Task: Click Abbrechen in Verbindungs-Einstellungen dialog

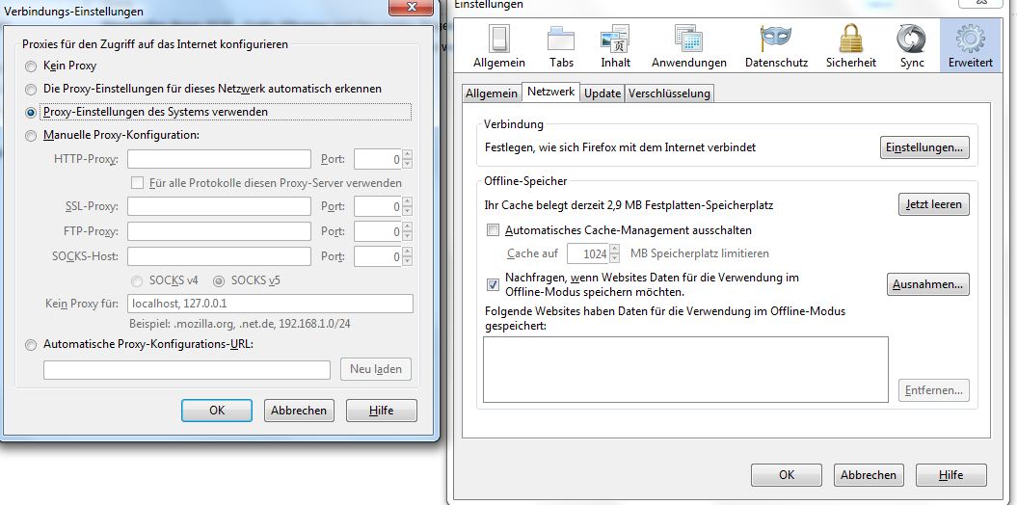Action: point(299,411)
